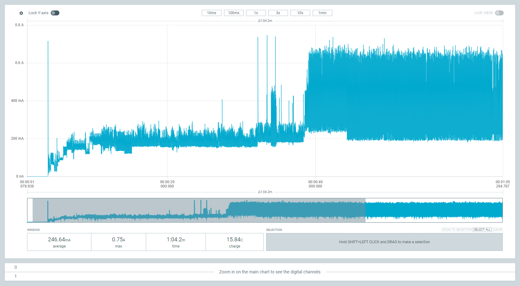Select the 3s window preset

pyautogui.click(x=278, y=13)
